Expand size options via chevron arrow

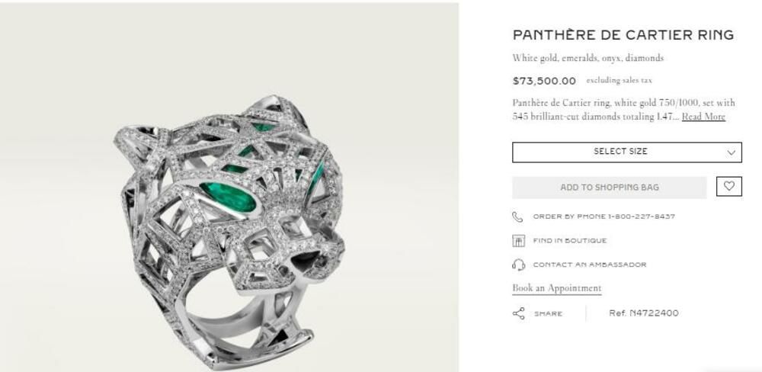click(731, 152)
